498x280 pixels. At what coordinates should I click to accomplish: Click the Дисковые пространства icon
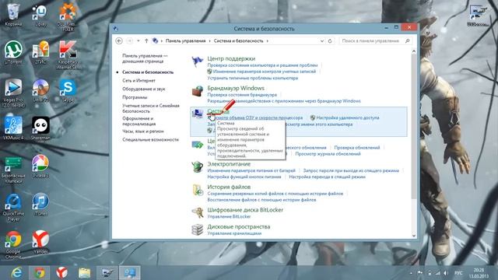[197, 229]
